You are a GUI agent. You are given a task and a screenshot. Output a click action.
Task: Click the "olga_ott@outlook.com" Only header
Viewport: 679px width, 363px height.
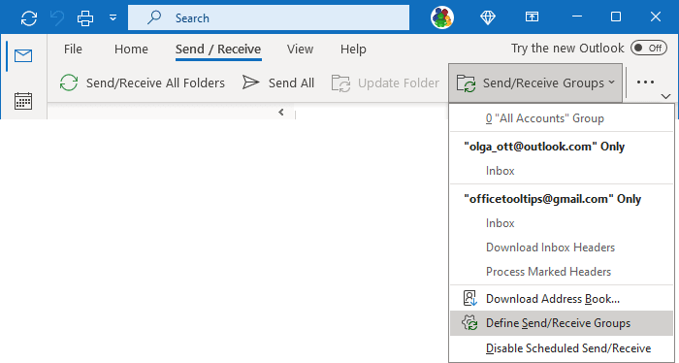(544, 147)
